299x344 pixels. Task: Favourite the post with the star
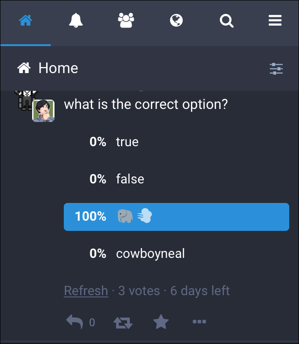[161, 322]
